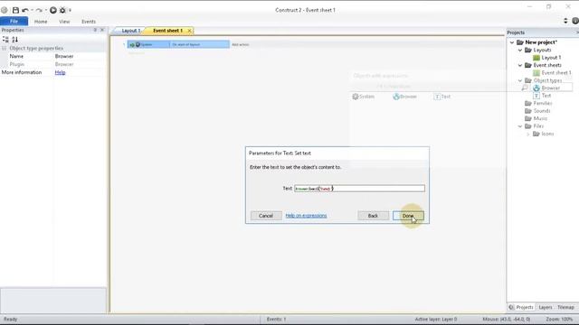Expand the Icons folder
Viewport: 579px width, 325px height.
[528, 135]
